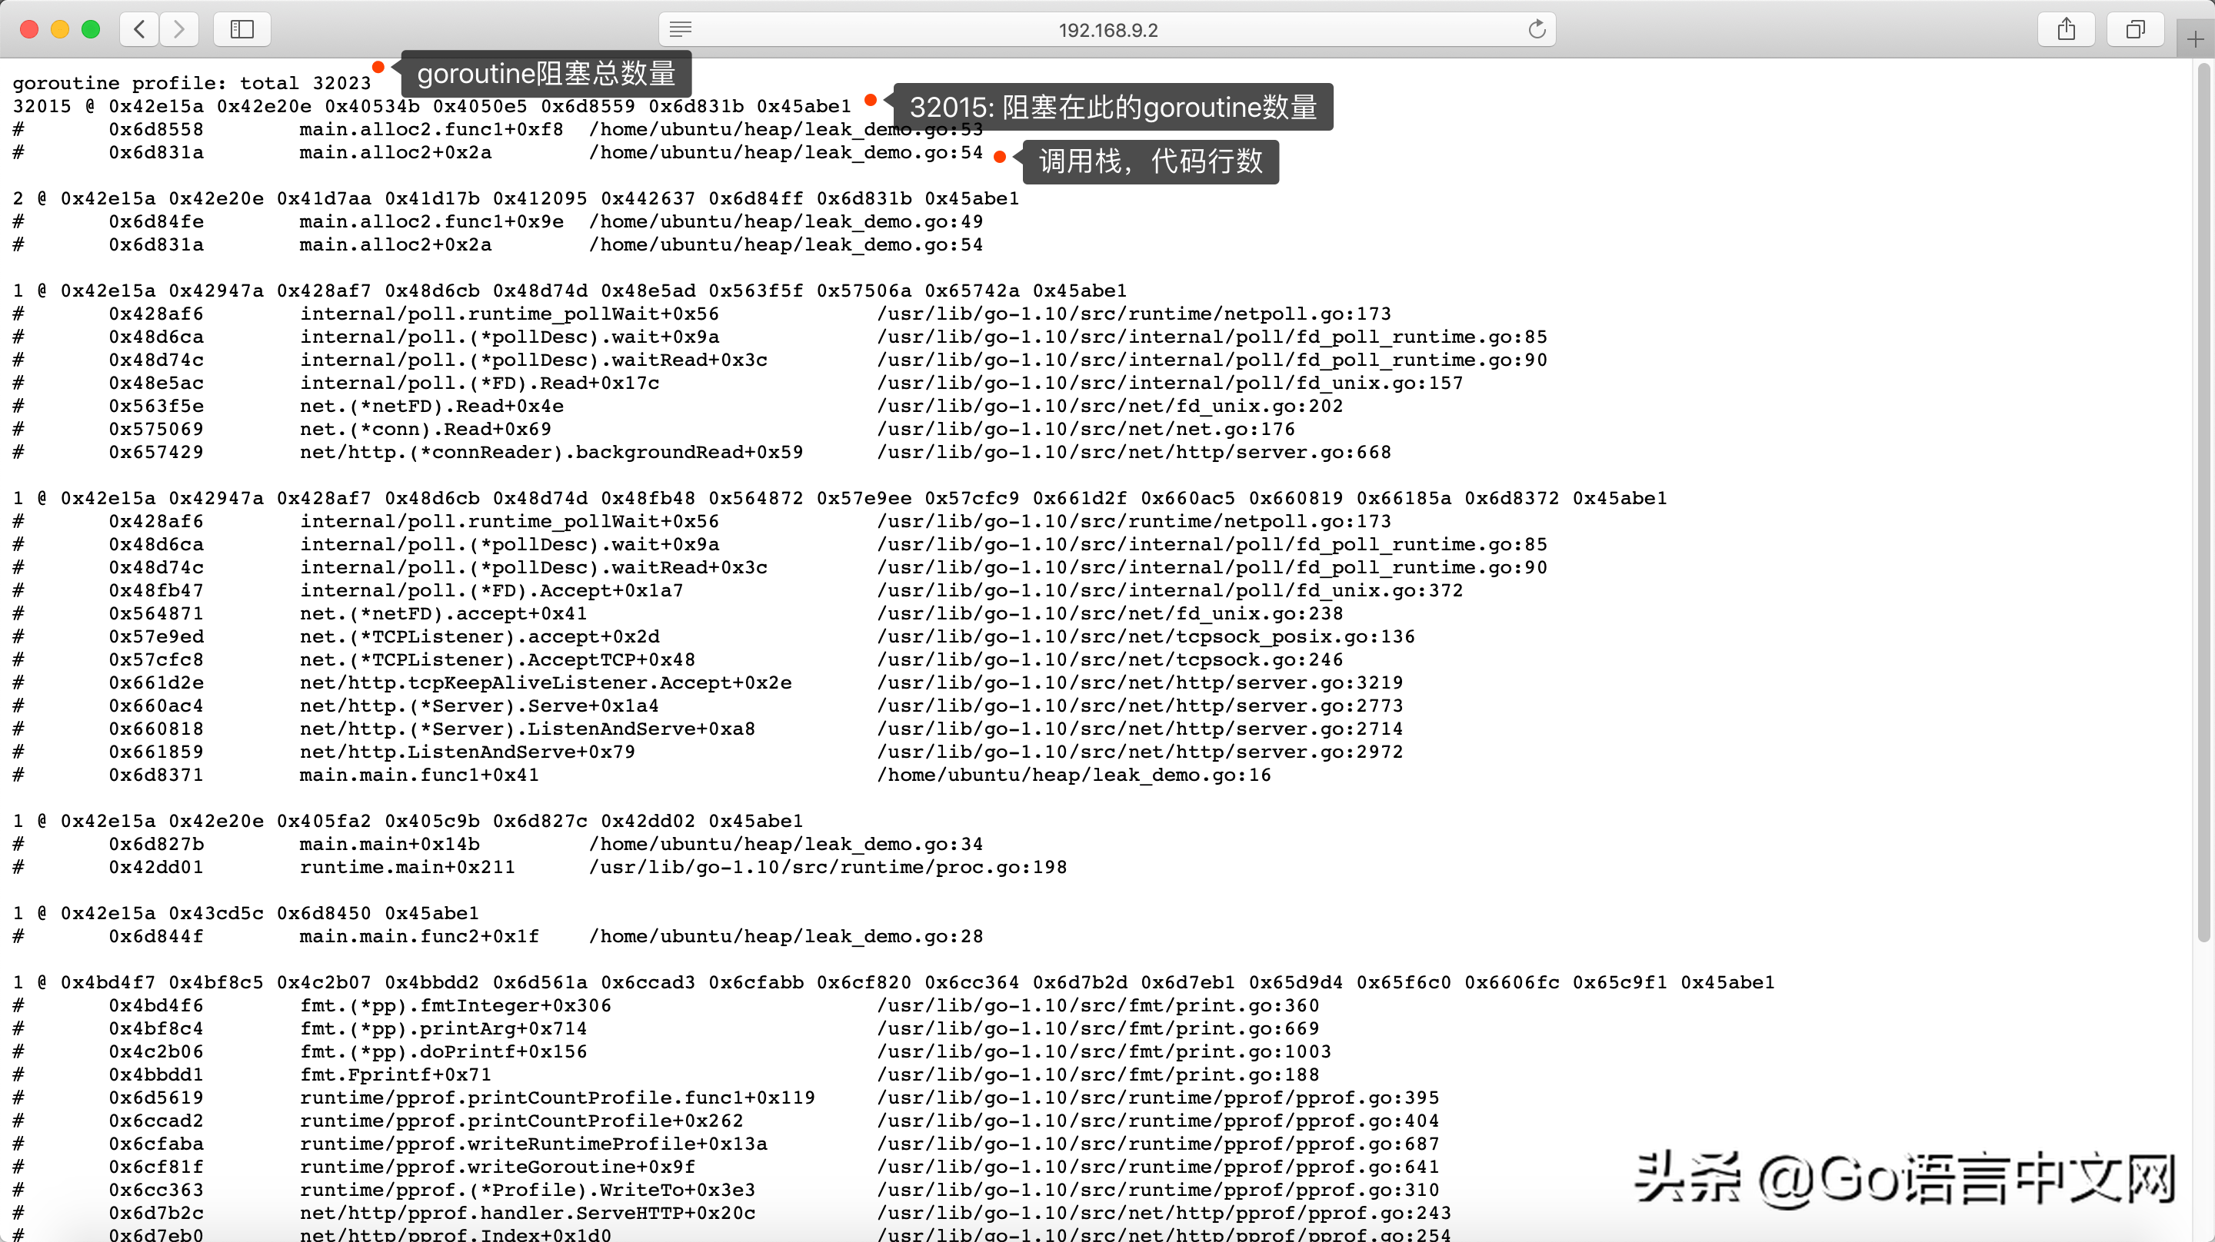The height and width of the screenshot is (1242, 2215).
Task: Reload the pprof goroutine profile page
Action: tap(1537, 28)
